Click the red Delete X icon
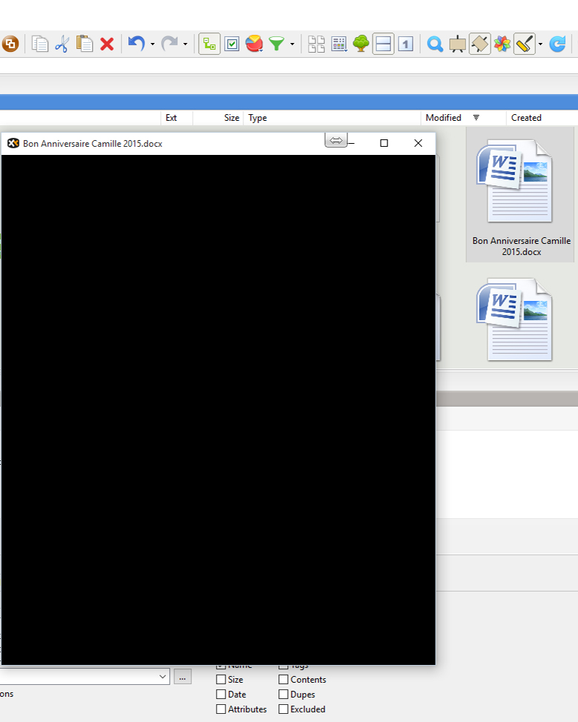 pos(107,44)
